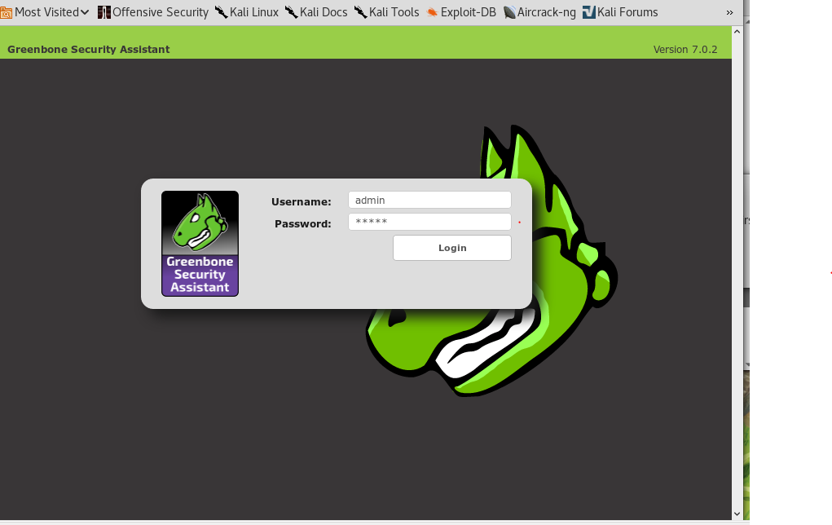The image size is (832, 525).
Task: Open the Kali Docs bookmark
Action: pos(316,12)
